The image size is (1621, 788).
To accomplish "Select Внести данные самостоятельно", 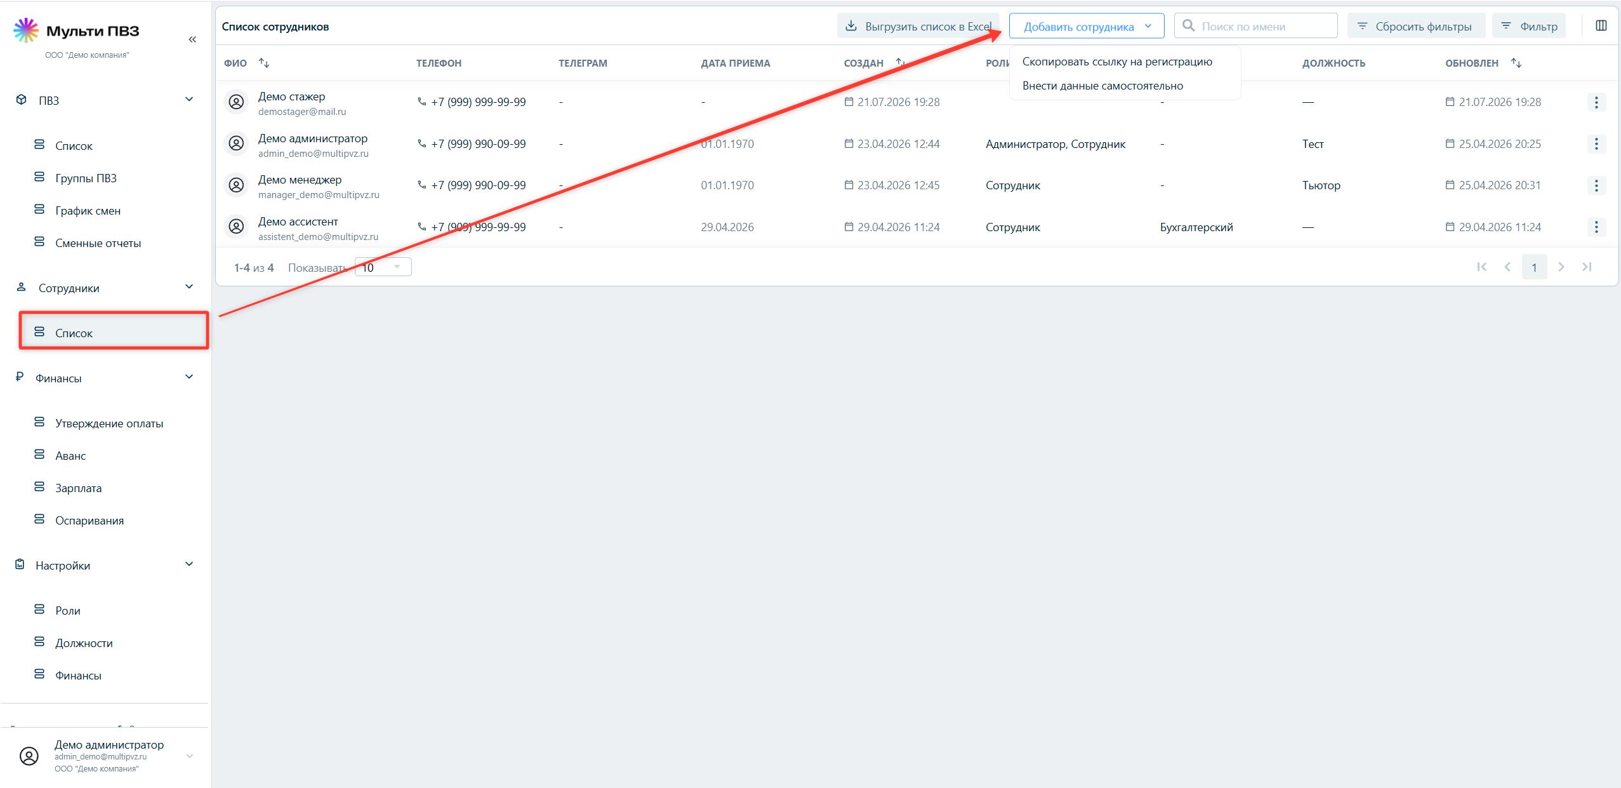I will click(x=1102, y=86).
